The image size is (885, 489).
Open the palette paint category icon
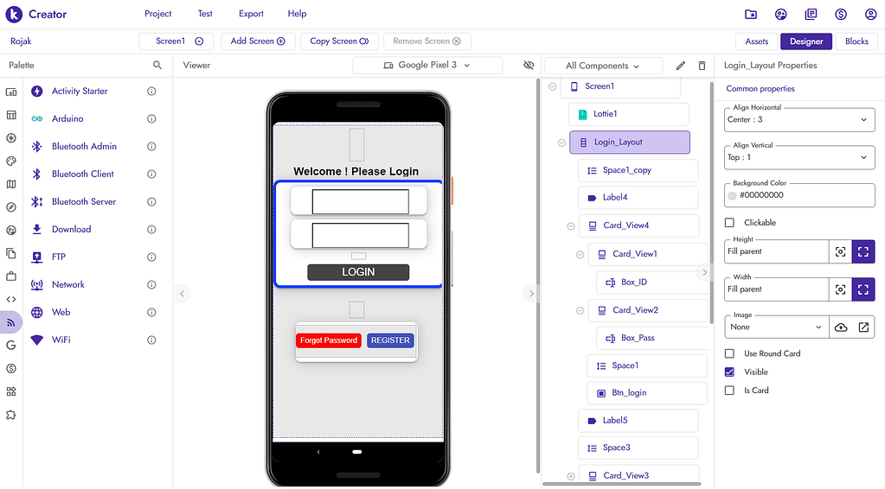coord(10,161)
